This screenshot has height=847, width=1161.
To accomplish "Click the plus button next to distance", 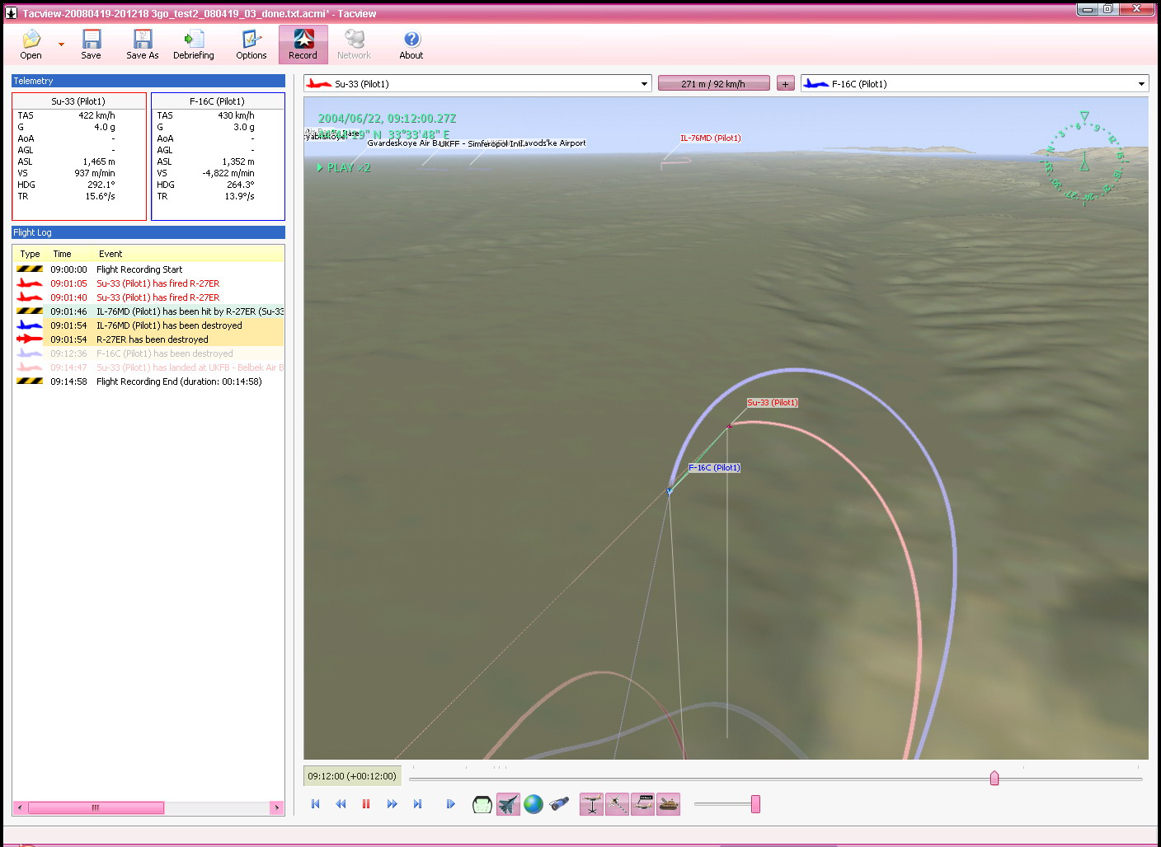I will [x=786, y=84].
